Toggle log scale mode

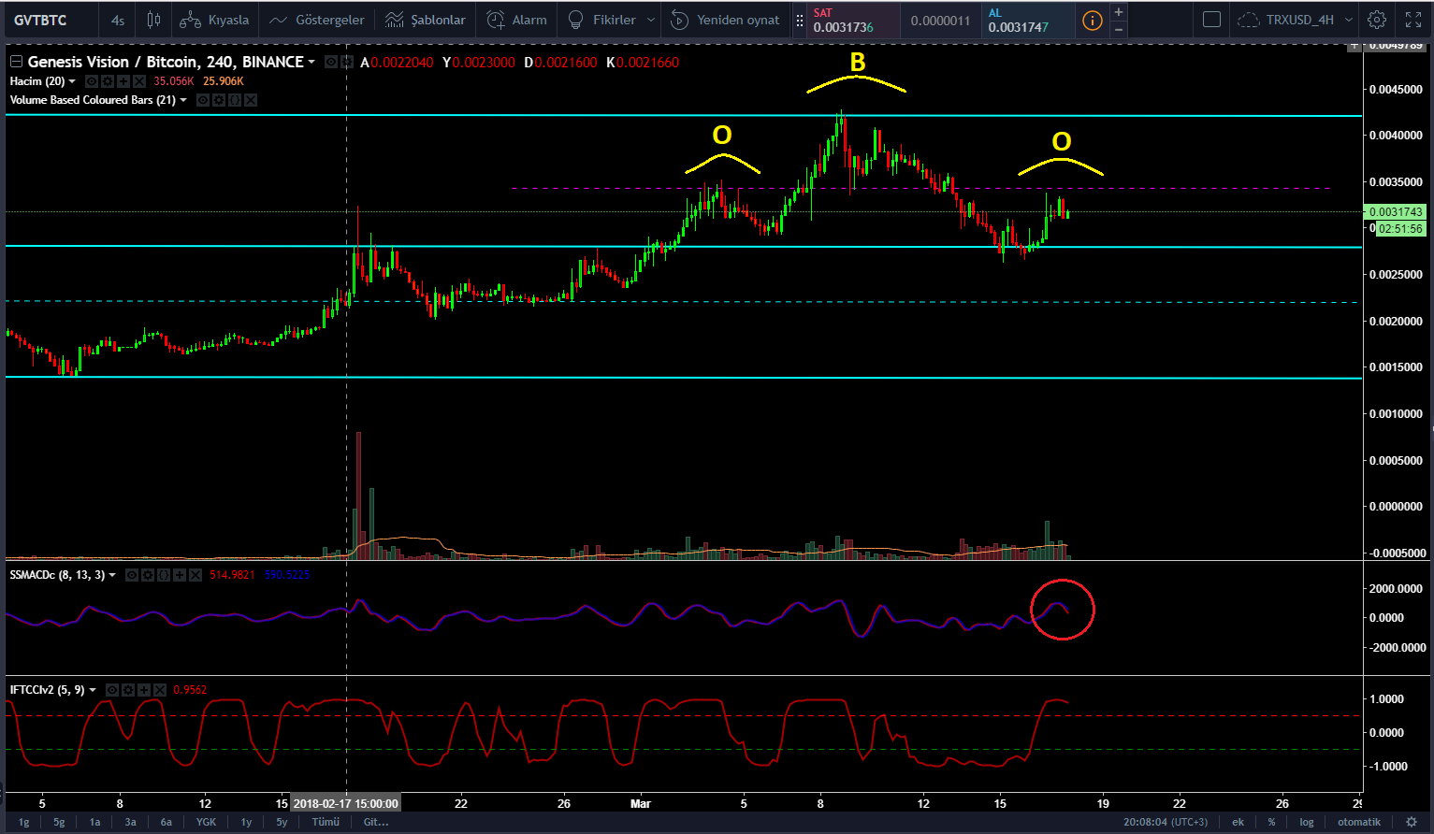(x=1306, y=822)
